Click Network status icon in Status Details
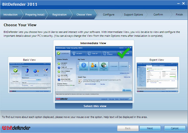The image size is (188, 133). [x=59, y=76]
